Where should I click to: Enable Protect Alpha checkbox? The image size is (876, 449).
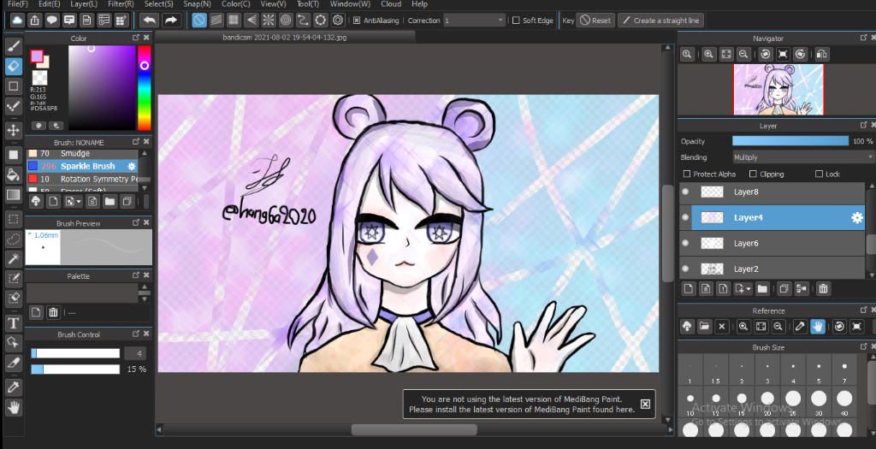point(687,174)
